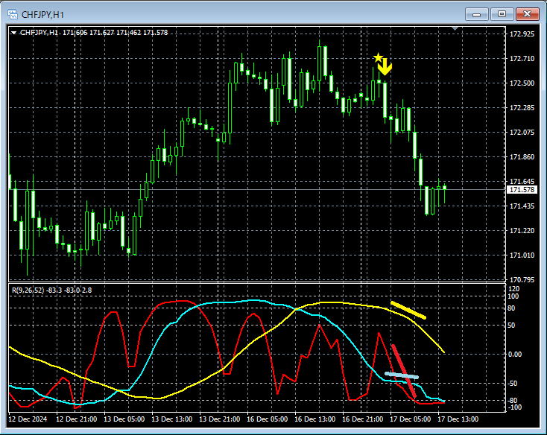Click price scale value 170.795

[x=522, y=280]
